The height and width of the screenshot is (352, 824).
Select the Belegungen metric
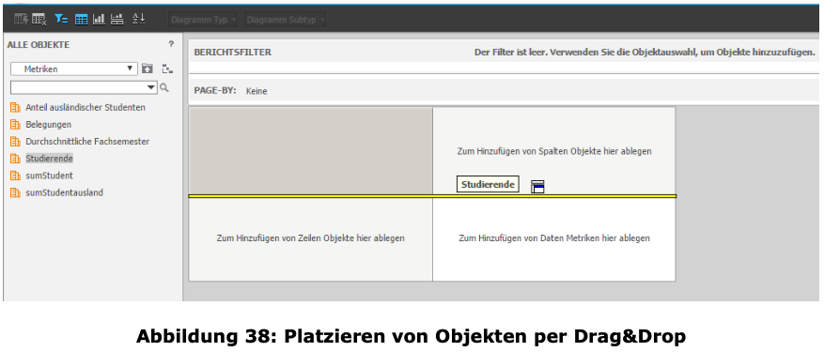48,125
